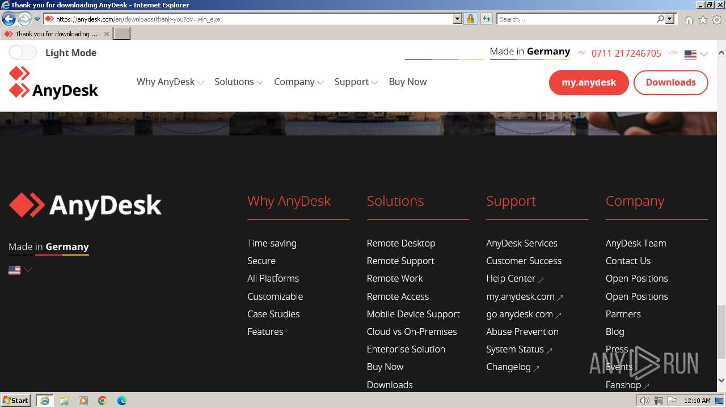Open the Changelog external link
The height and width of the screenshot is (408, 726).
(512, 367)
